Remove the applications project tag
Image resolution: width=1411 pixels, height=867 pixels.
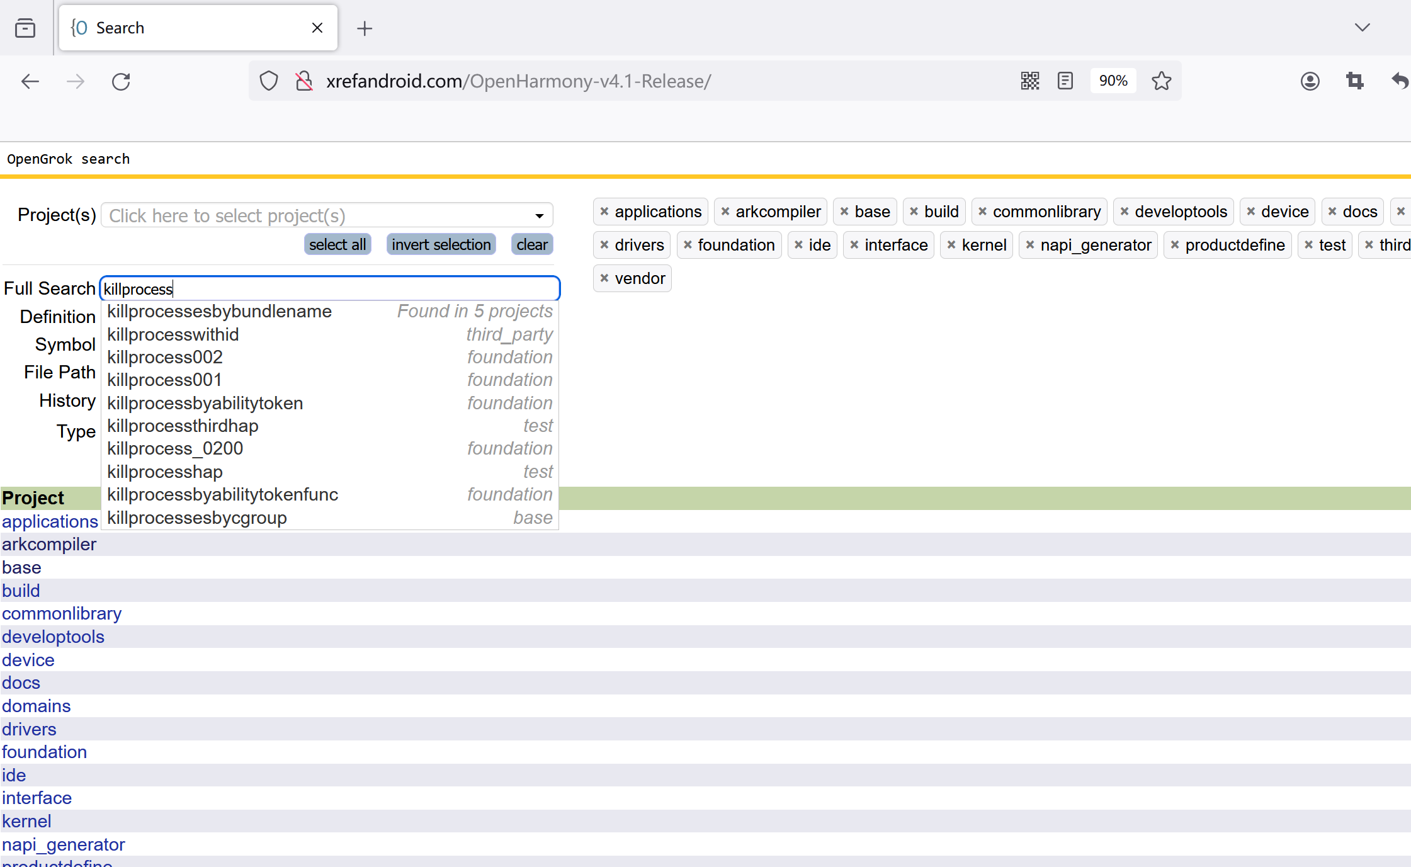(x=604, y=212)
